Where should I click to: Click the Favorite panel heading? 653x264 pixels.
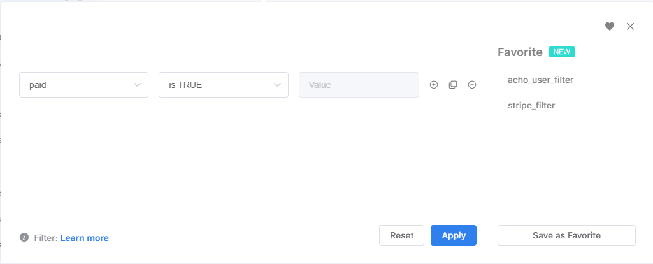pos(520,52)
